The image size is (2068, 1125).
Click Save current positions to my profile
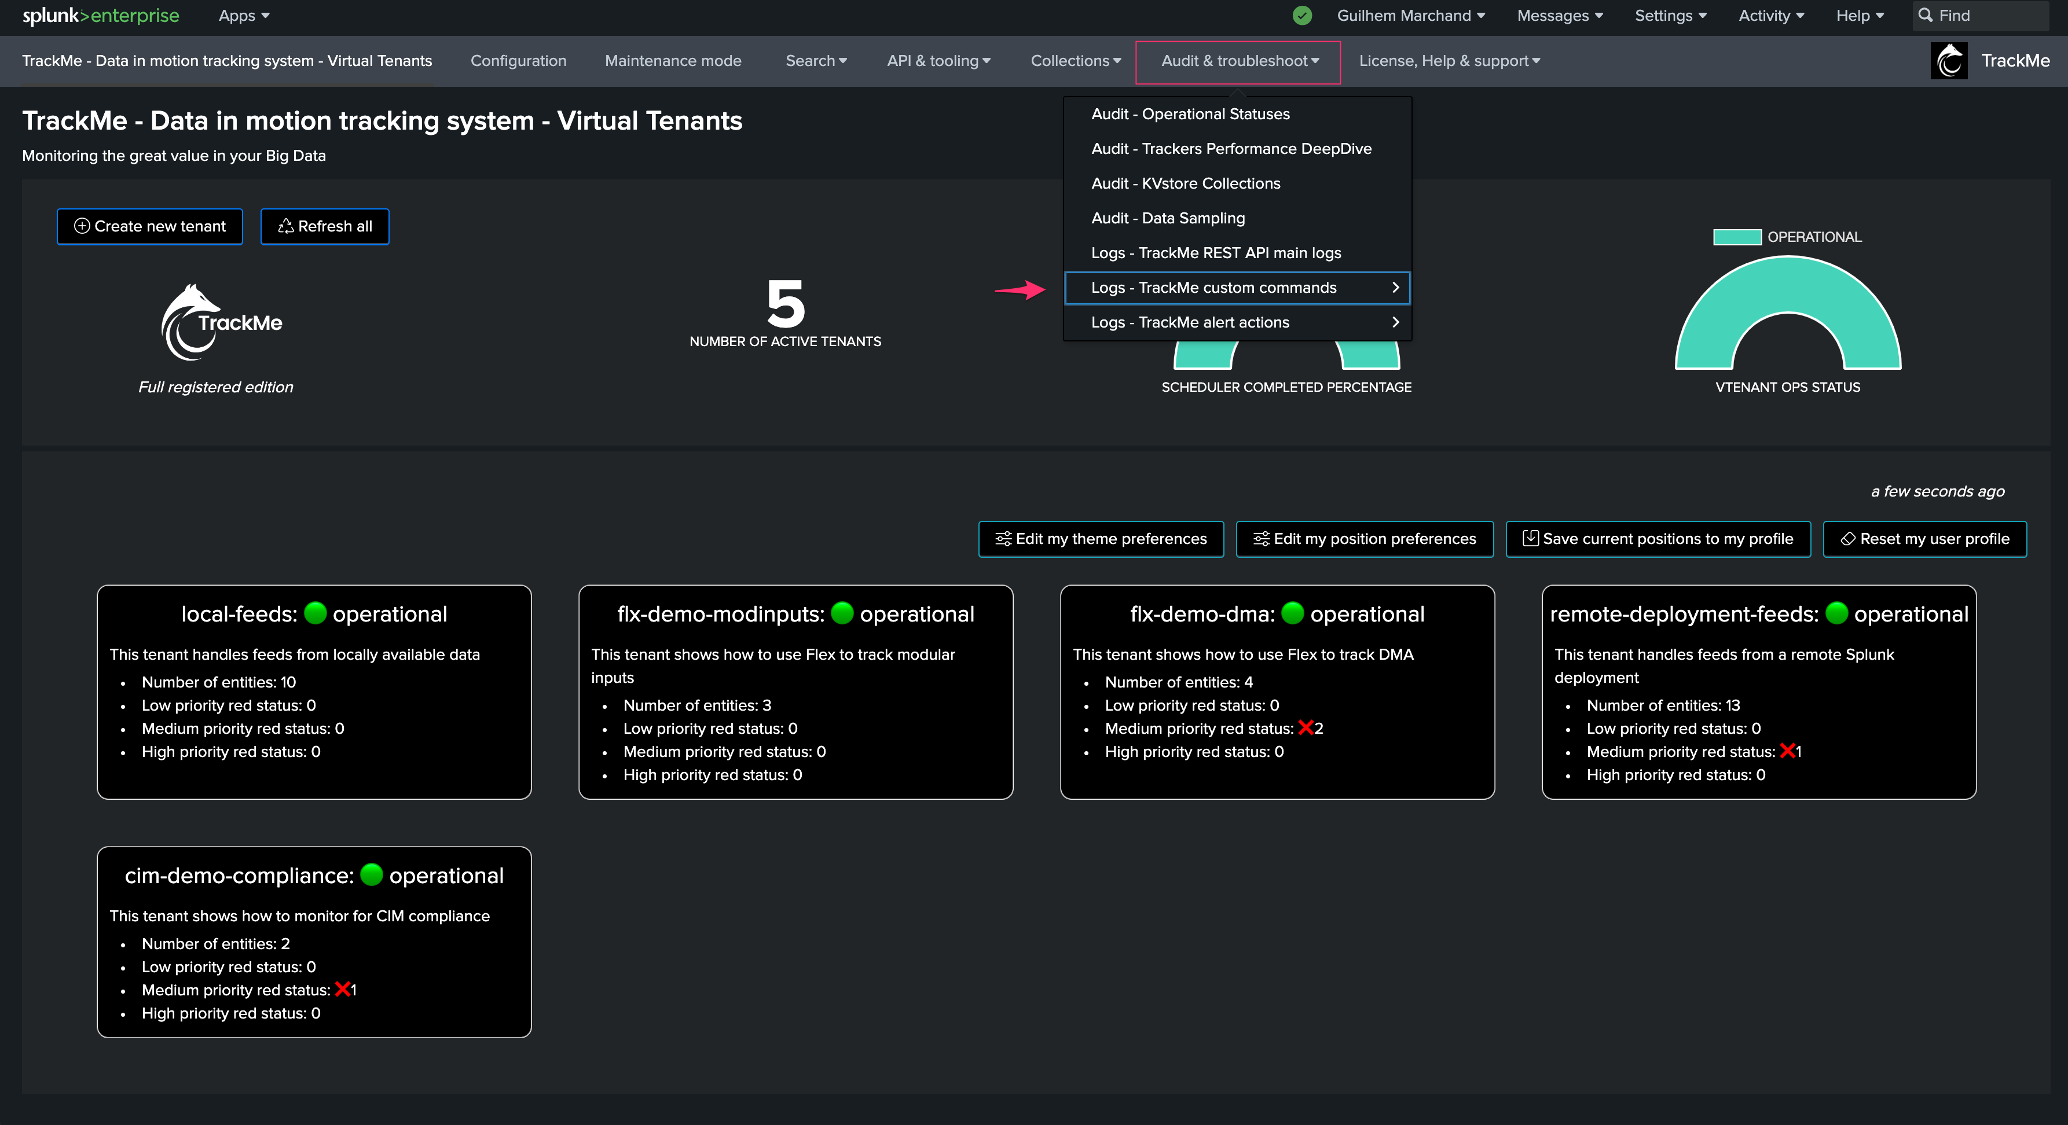point(1658,539)
